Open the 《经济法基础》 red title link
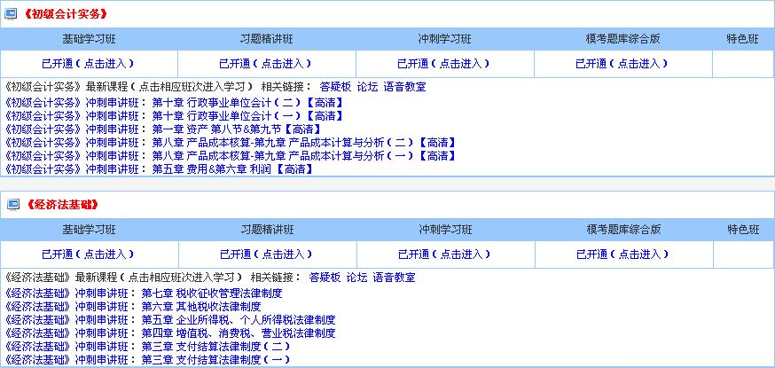This screenshot has height=368, width=775. pos(60,204)
